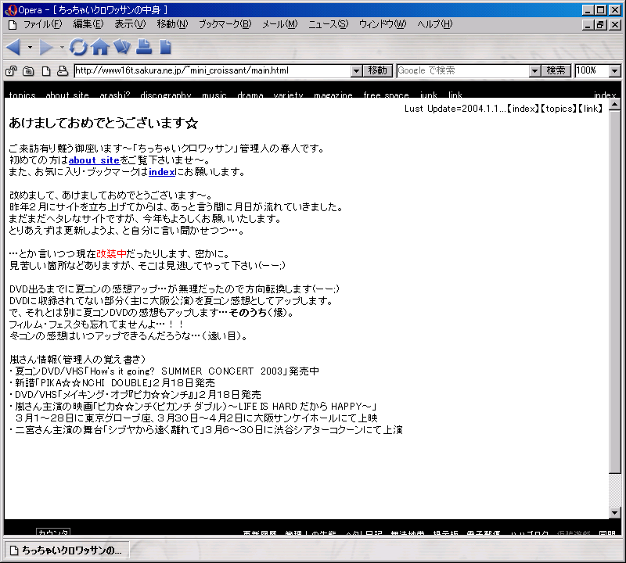The height and width of the screenshot is (563, 626).
Task: Focus the URL address field
Action: pyautogui.click(x=213, y=71)
